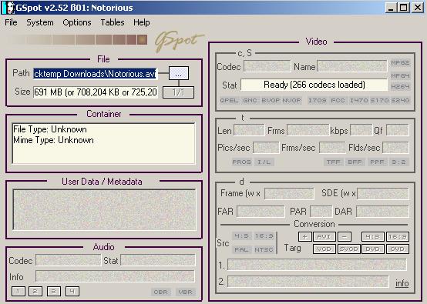The height and width of the screenshot is (304, 427).
Task: Click the FCC indicator
Action: pyautogui.click(x=338, y=100)
